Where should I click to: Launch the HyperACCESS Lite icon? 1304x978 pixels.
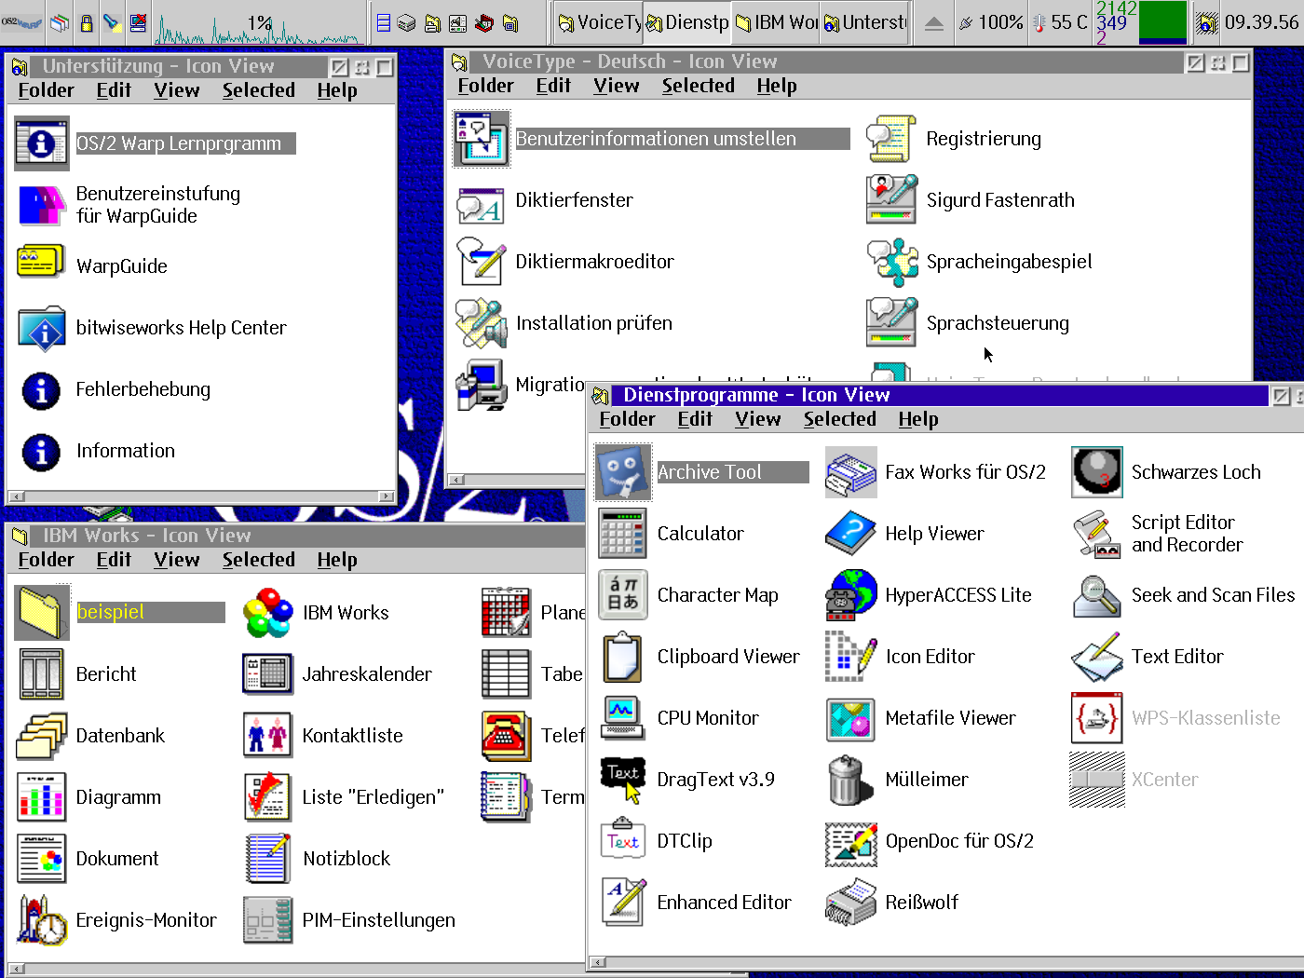point(851,595)
